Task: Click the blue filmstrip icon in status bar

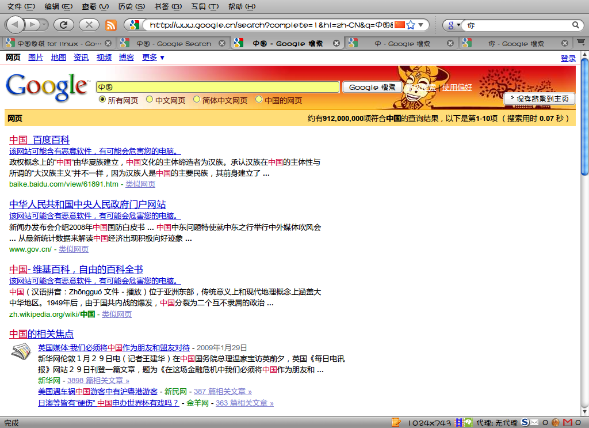Action: [x=458, y=423]
